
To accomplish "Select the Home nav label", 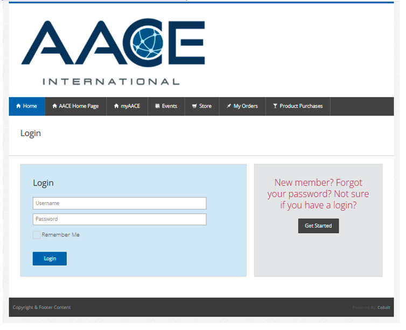I will [x=30, y=106].
